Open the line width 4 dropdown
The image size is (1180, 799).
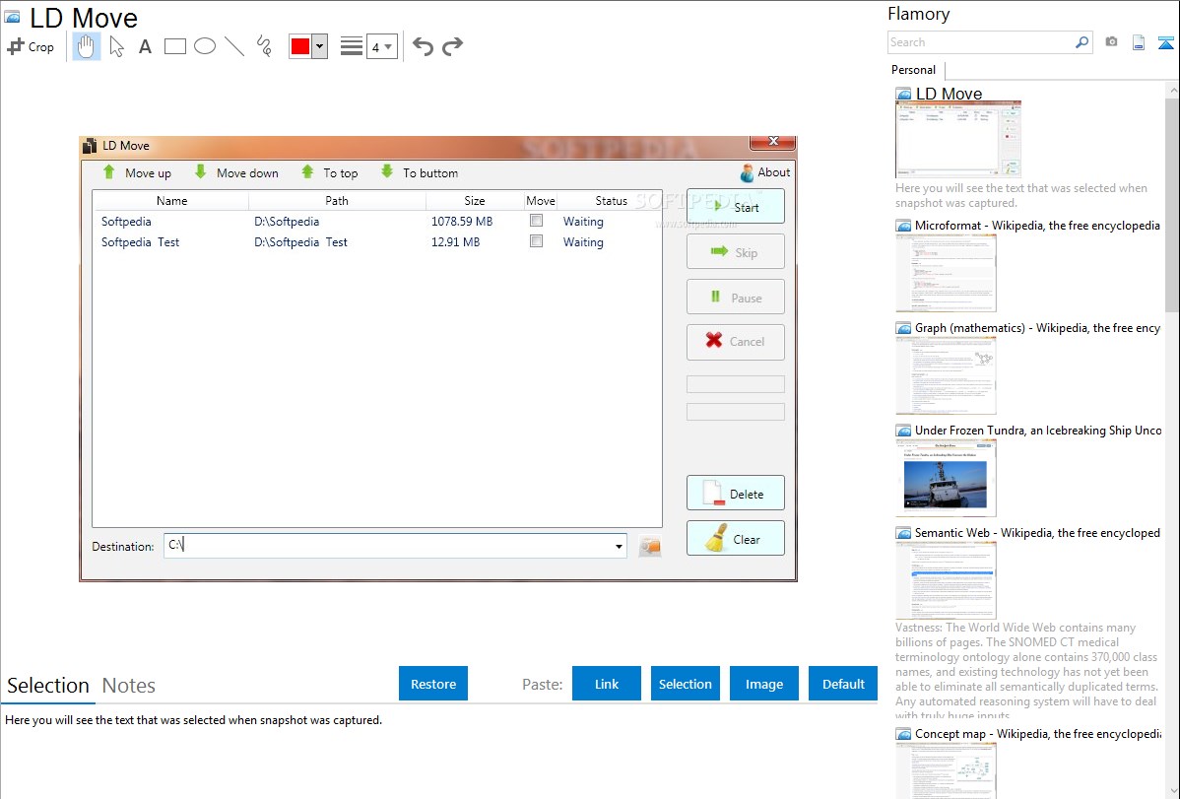click(x=381, y=46)
